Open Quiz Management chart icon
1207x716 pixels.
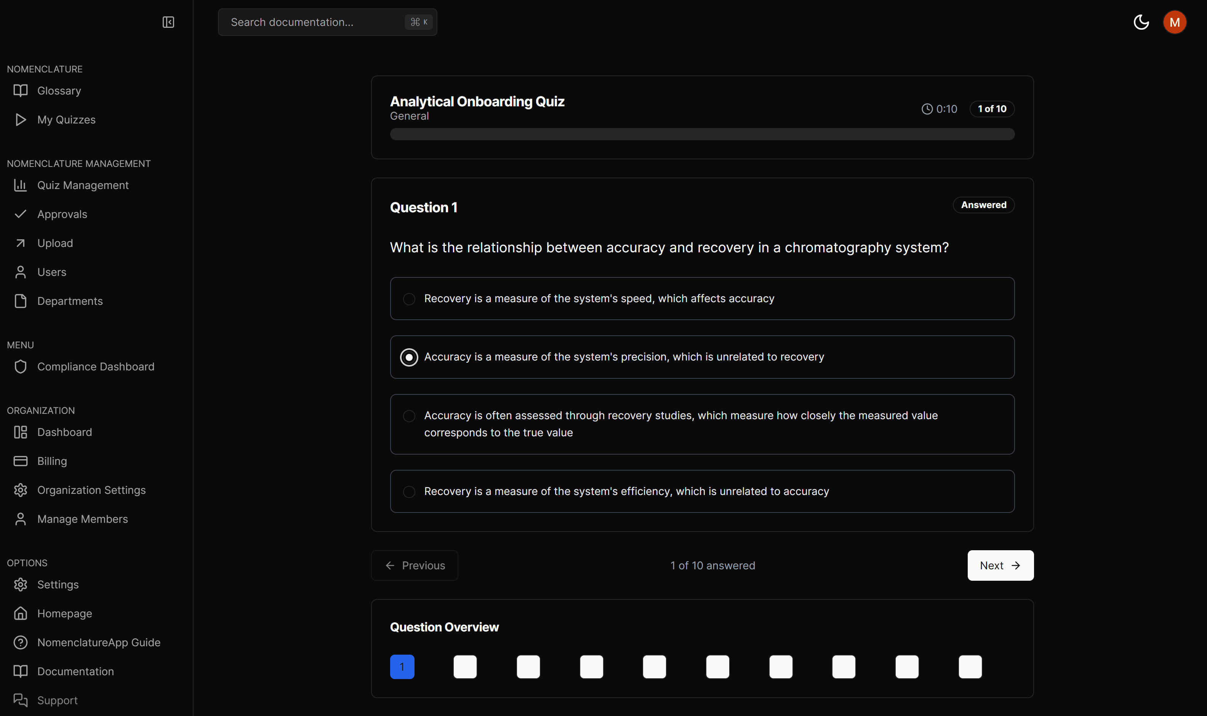[20, 185]
